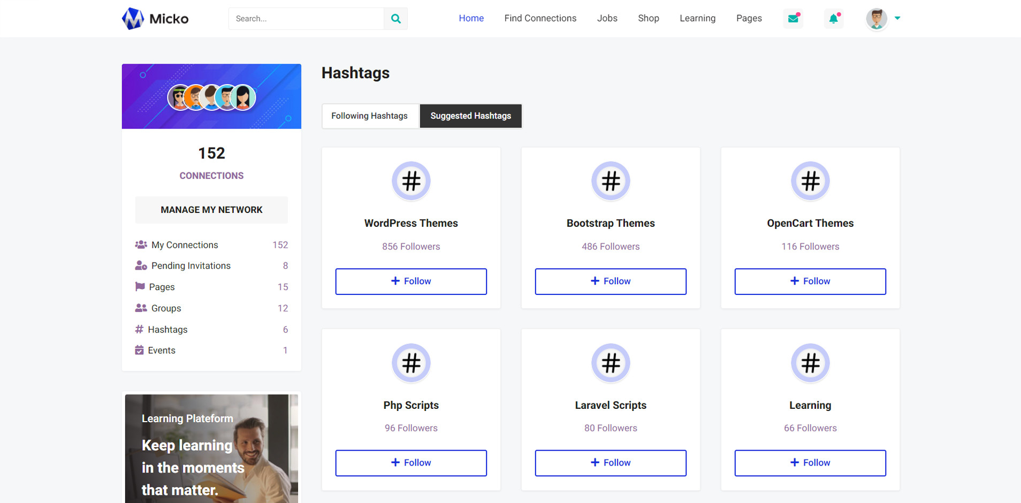Open the messages envelope icon
Screen dimensions: 1021x503
pos(793,19)
